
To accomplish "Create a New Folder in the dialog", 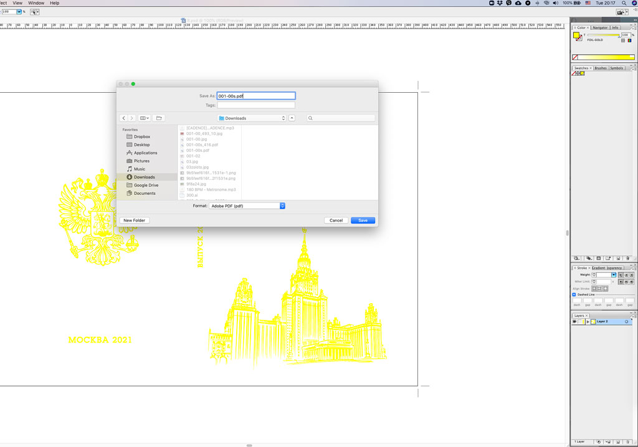I will (135, 220).
